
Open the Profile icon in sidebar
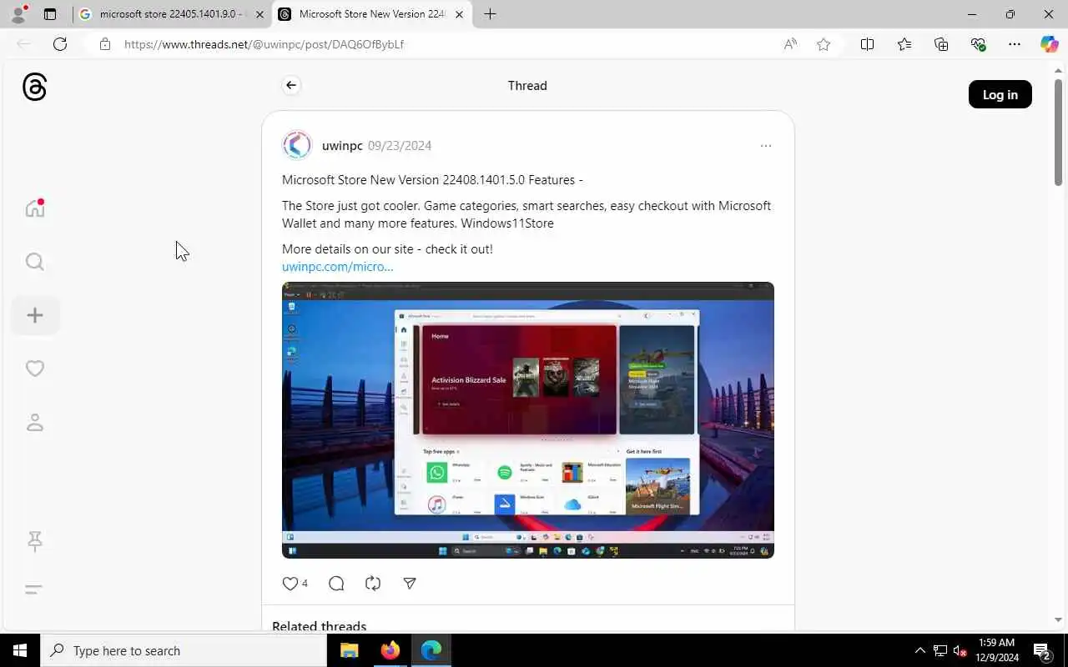point(35,423)
